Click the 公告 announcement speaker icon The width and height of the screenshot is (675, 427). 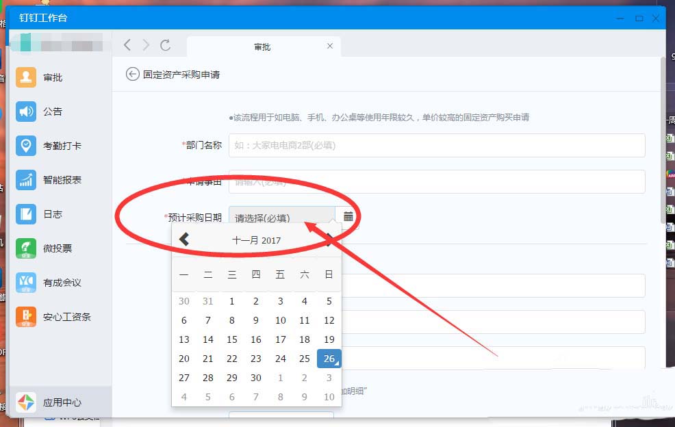click(x=26, y=112)
